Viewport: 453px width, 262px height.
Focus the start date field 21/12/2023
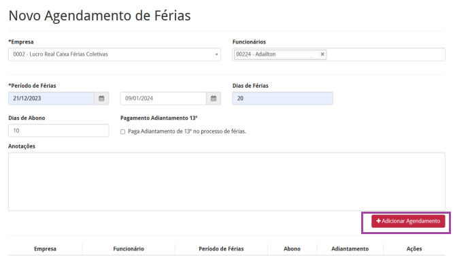tap(52, 98)
